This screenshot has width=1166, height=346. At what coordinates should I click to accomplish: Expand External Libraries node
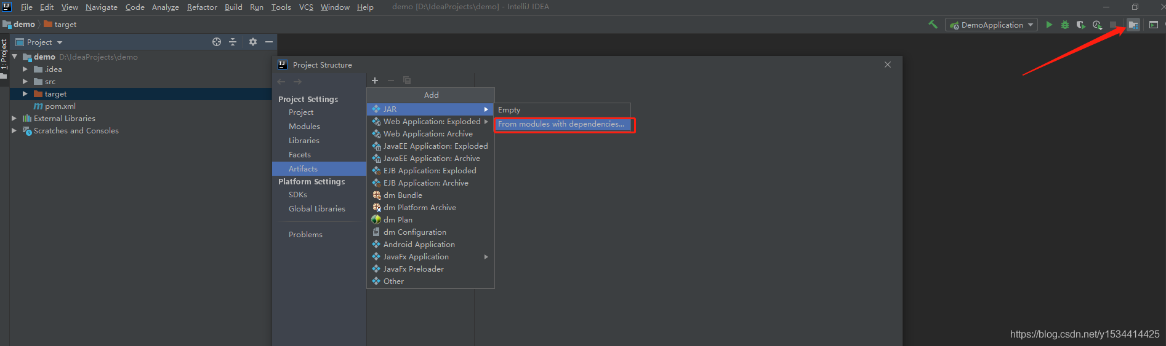point(14,118)
